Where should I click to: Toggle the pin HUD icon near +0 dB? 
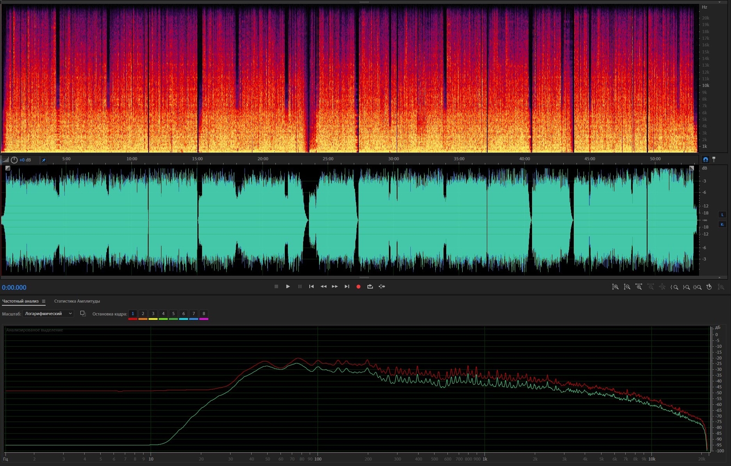click(x=44, y=160)
